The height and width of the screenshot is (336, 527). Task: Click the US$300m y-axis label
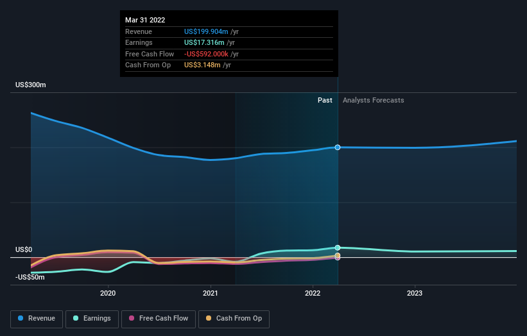tap(31, 85)
